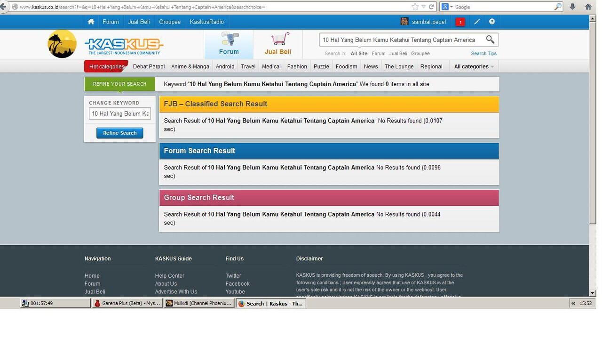
Task: Open Puzzle category
Action: (x=321, y=66)
